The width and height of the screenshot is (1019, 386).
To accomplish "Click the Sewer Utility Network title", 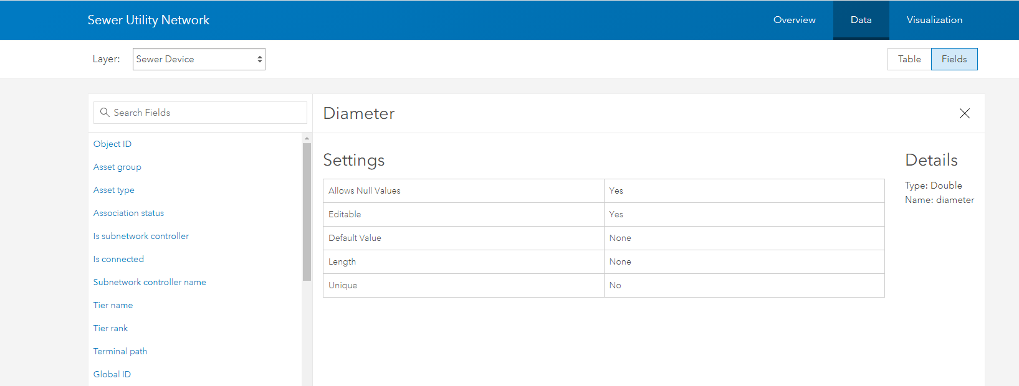I will coord(148,20).
